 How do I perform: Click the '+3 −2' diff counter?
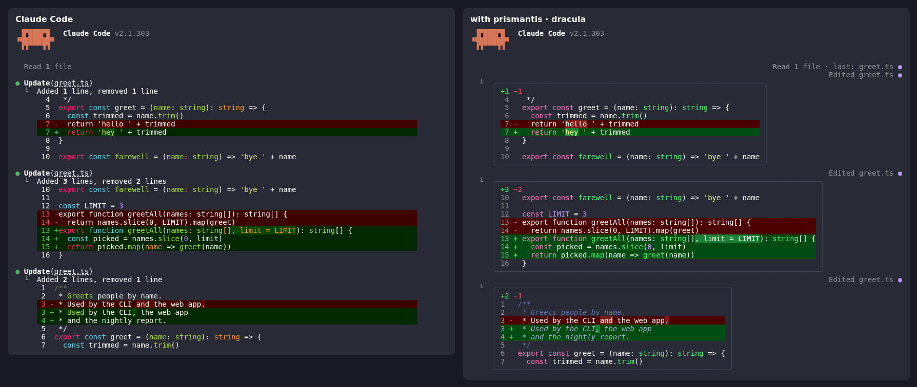[511, 189]
